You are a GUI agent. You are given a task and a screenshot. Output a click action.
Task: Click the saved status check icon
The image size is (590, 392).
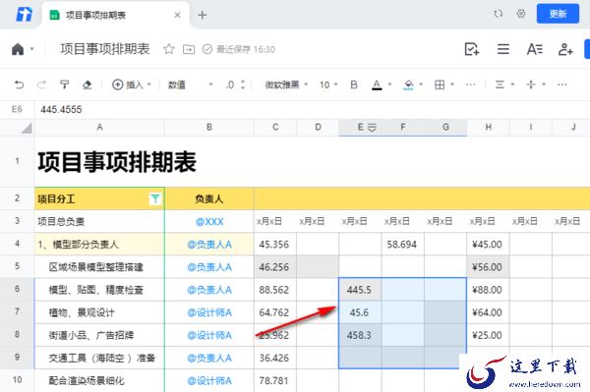pos(206,49)
